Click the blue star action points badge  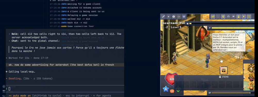[166, 89]
